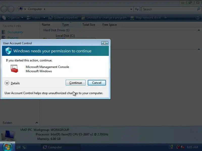The width and height of the screenshot is (202, 151).
Task: Click Continue in the UAC dialog
Action: [x=75, y=83]
